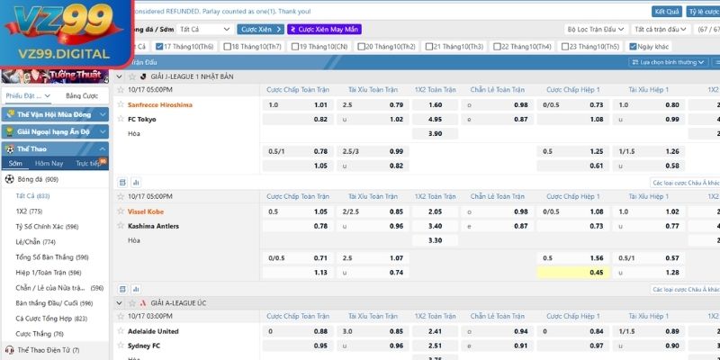Open Asian bet types link under Vissel Kobe match

tap(686, 289)
